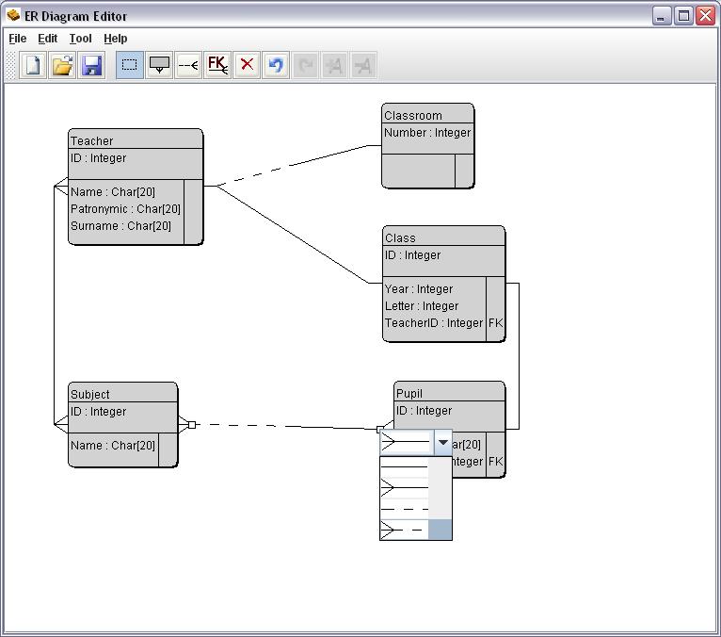Open the Tool menu
721x637 pixels.
81,39
